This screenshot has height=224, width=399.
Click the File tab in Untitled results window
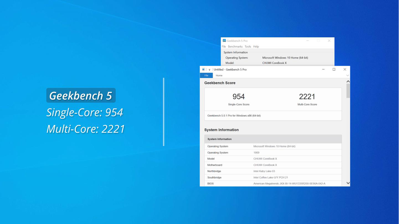(207, 75)
